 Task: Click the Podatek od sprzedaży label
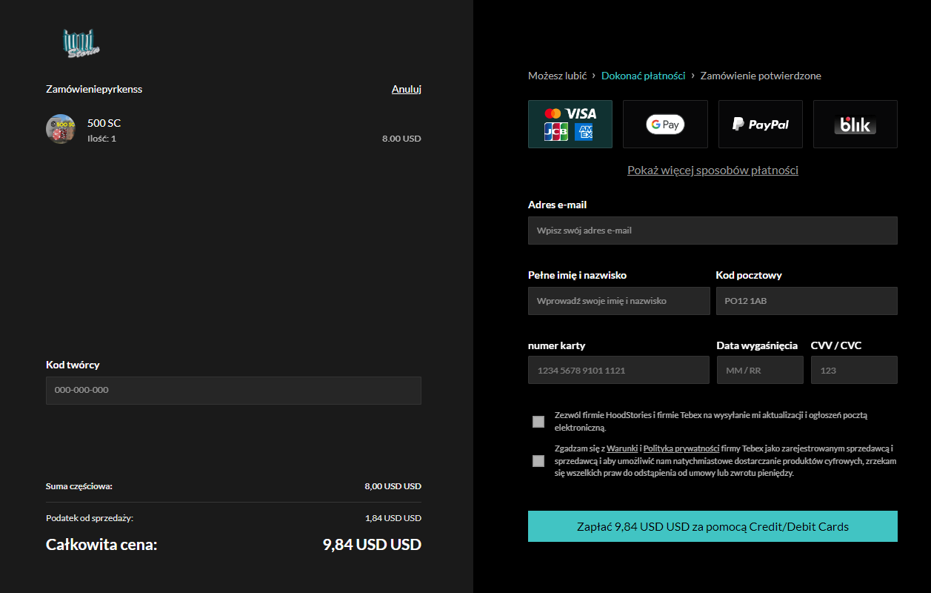coord(90,518)
